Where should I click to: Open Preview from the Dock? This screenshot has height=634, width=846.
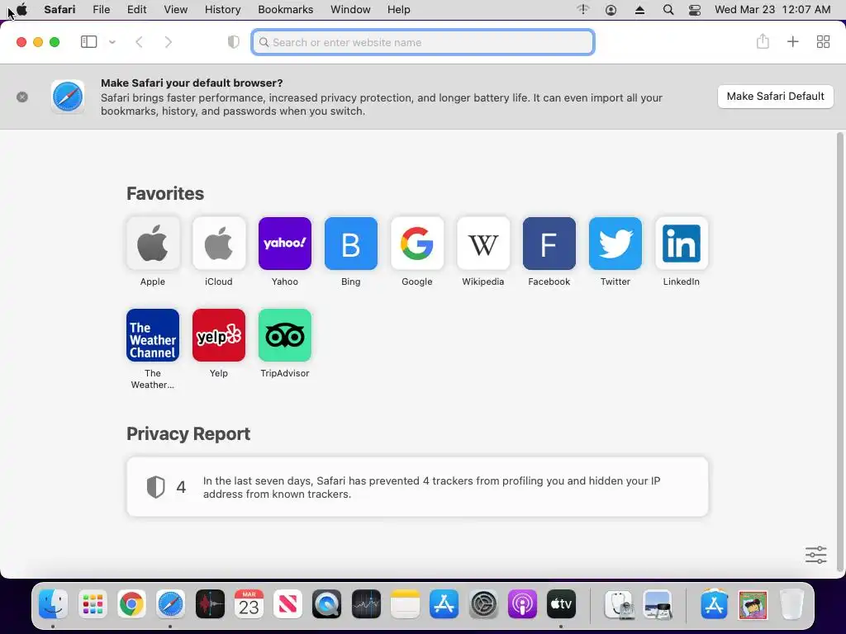pos(658,603)
